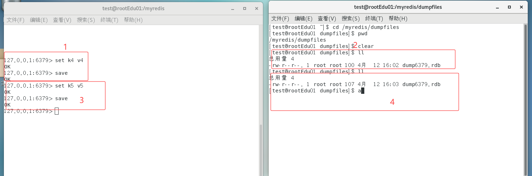532x176 pixels.
Task: Open 查看(V) menu in right dumpfiles terminal
Action: [x=327, y=18]
